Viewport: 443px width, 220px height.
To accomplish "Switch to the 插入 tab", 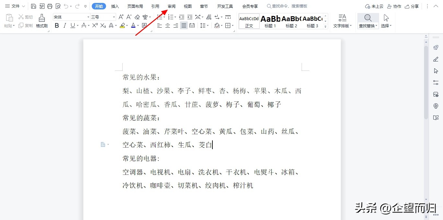I will (x=115, y=6).
